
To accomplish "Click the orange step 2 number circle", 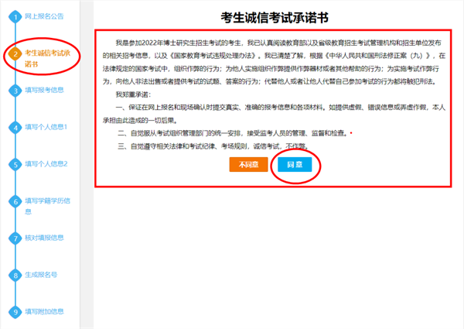I will click(15, 55).
